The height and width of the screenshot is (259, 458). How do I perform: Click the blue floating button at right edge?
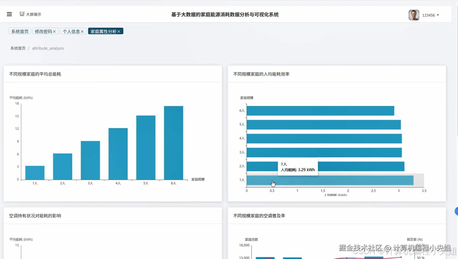[x=456, y=211]
